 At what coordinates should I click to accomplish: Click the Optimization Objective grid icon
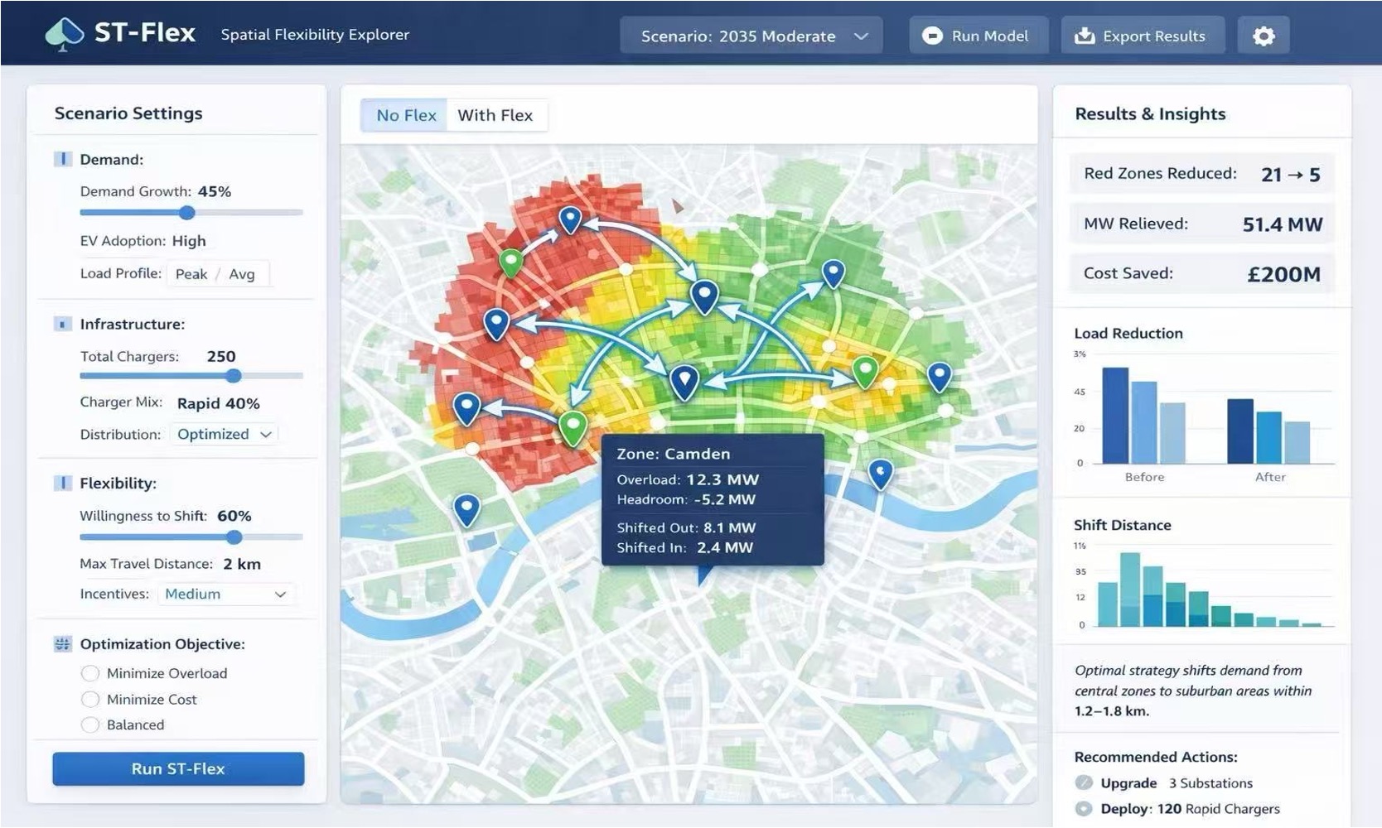[62, 644]
